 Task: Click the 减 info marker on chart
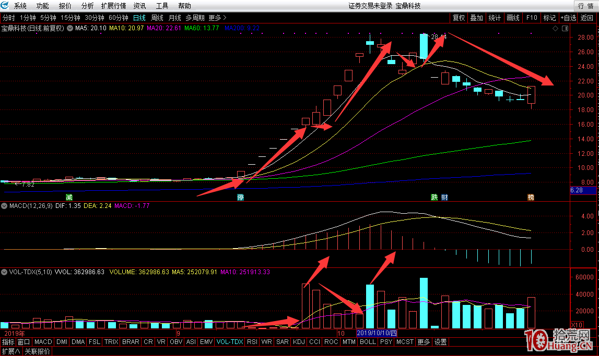click(x=69, y=197)
